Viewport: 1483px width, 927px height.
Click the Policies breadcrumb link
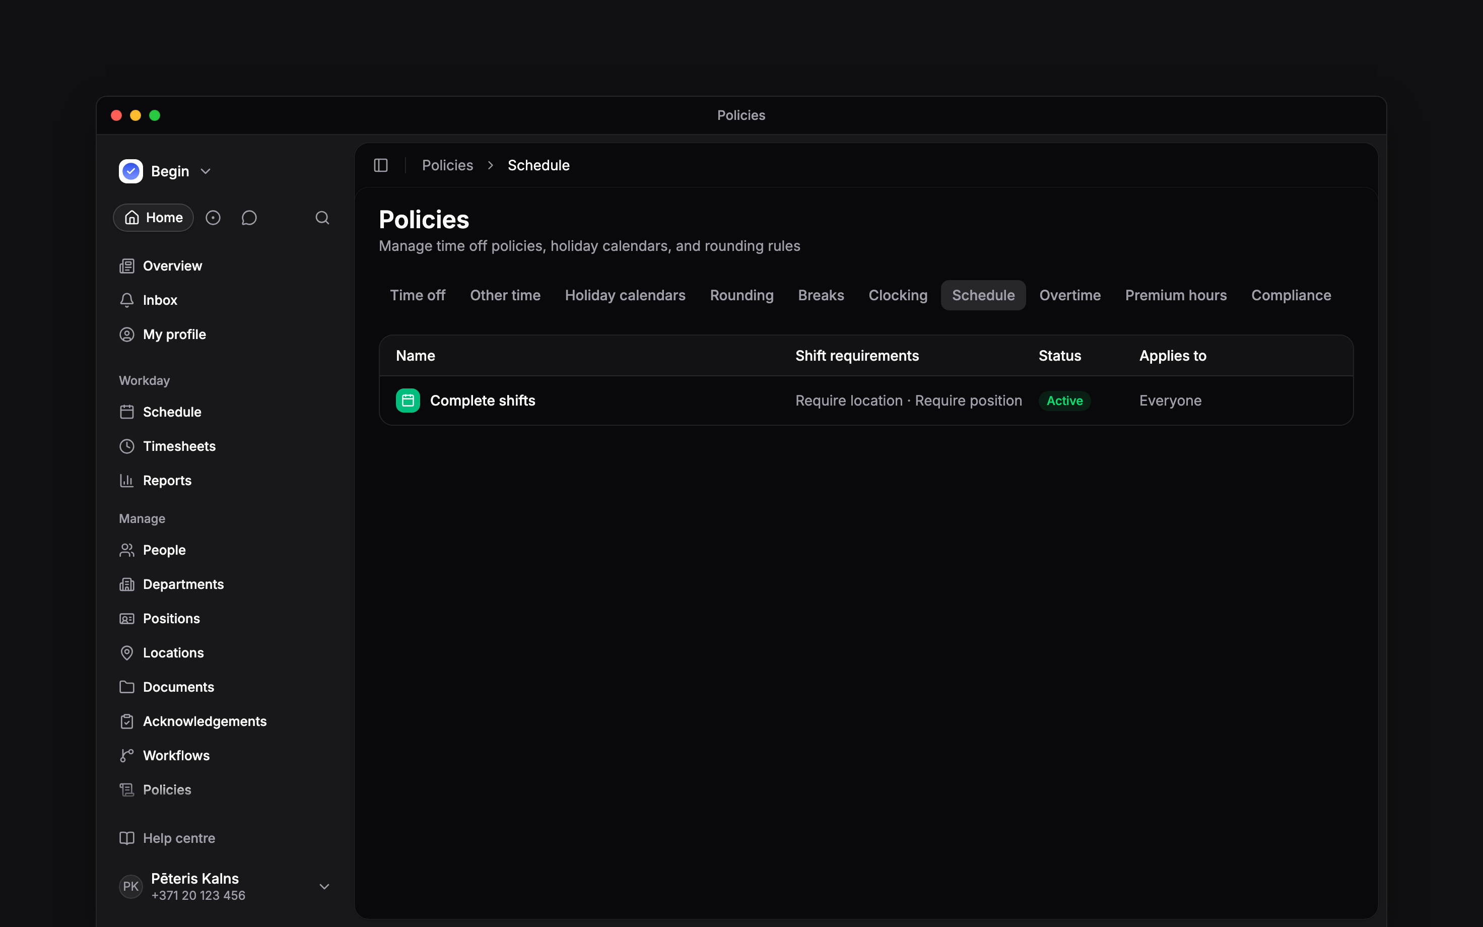(x=447, y=166)
